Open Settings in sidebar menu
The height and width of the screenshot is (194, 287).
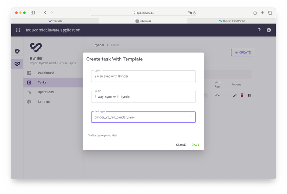53,102
